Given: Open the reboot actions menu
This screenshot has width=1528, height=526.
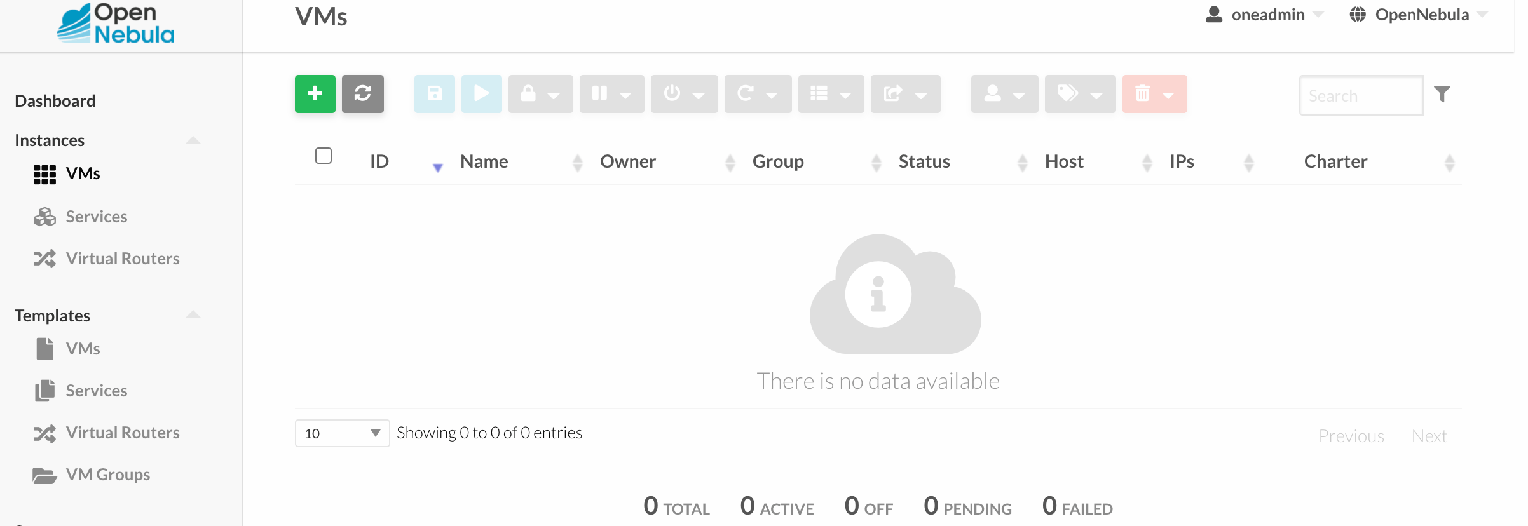Looking at the screenshot, I should click(x=758, y=94).
